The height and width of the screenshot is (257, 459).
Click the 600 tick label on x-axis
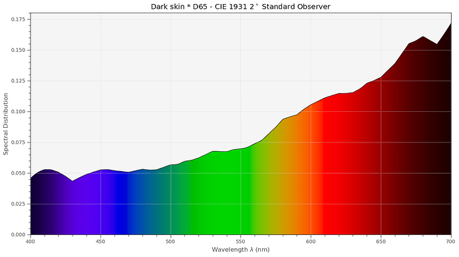click(x=311, y=242)
